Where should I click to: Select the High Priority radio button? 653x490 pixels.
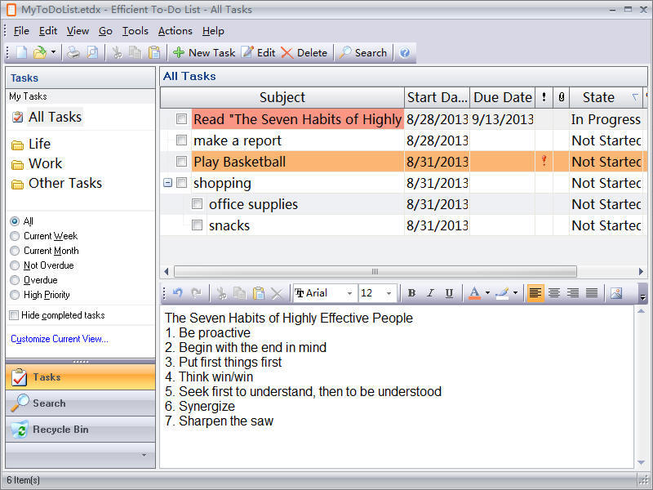(15, 295)
